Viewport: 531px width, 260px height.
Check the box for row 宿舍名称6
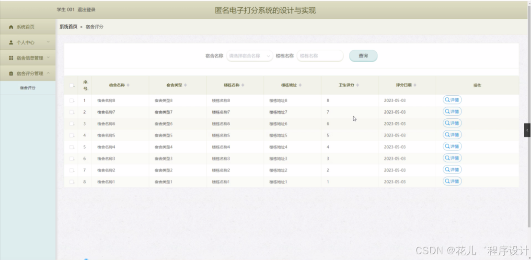coord(71,124)
